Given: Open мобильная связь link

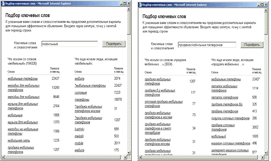Looking at the screenshot, I should [19, 140].
